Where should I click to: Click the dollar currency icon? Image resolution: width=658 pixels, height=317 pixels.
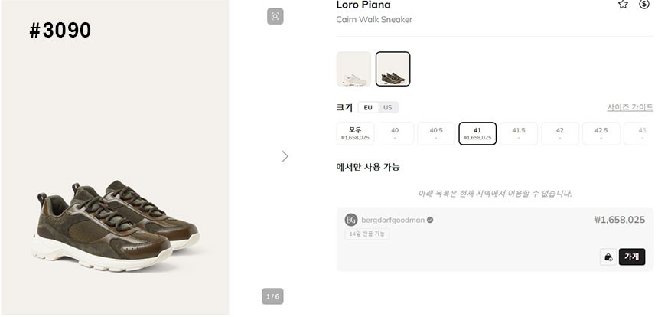click(644, 5)
